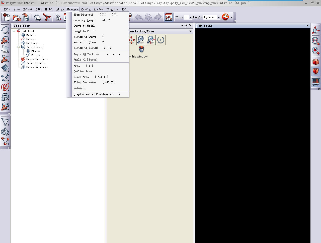Choose Volume... from the Measure menu
This screenshot has height=243, width=321.
[97, 88]
